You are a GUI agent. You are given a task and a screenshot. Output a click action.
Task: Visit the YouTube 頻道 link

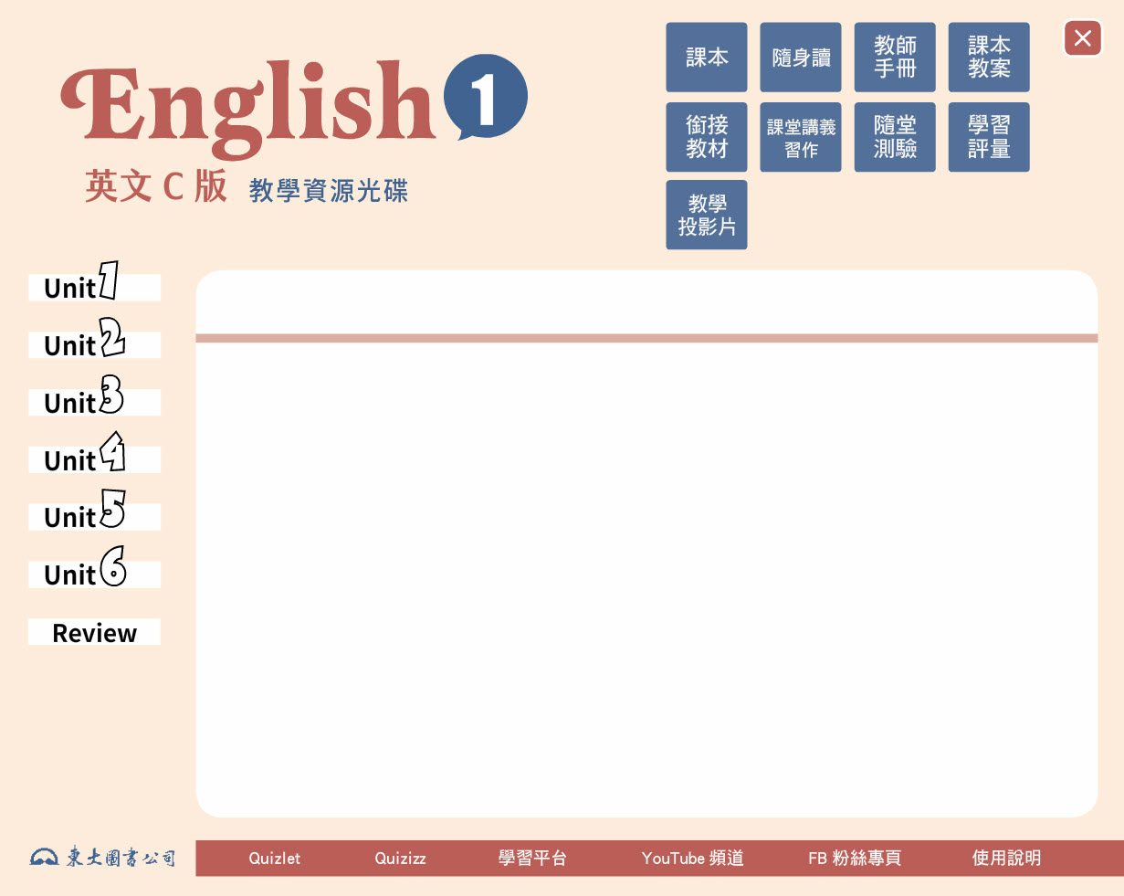point(692,859)
